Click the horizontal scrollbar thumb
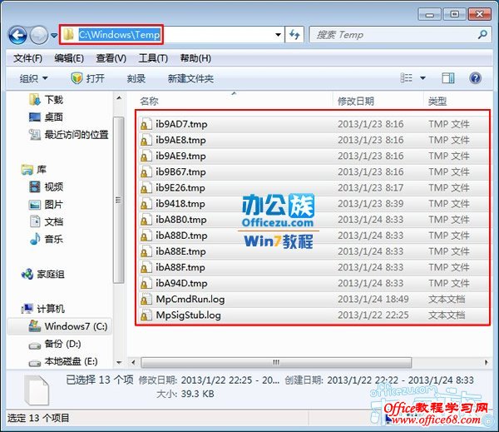The height and width of the screenshot is (432, 499). (276, 362)
